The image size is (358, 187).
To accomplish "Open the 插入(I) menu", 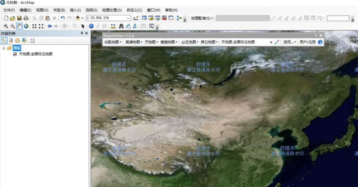I will [x=75, y=10].
